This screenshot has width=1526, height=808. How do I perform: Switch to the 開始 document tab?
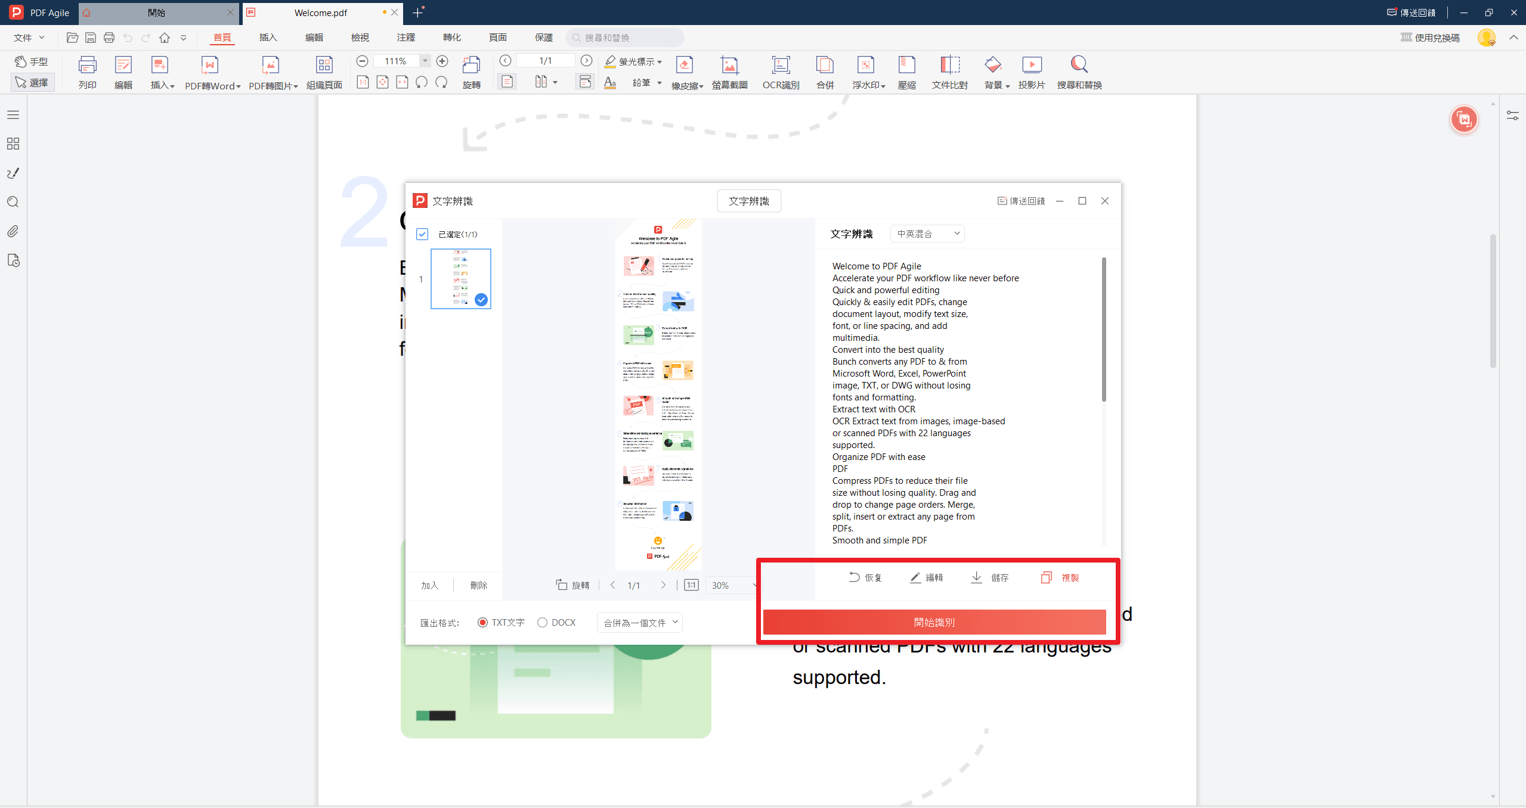(156, 13)
